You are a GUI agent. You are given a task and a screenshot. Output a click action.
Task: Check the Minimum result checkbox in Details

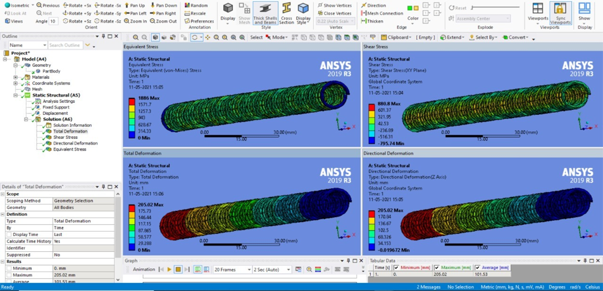9,268
